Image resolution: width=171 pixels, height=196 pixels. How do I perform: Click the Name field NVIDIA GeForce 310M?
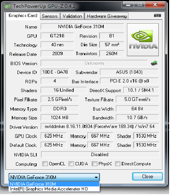83,27
